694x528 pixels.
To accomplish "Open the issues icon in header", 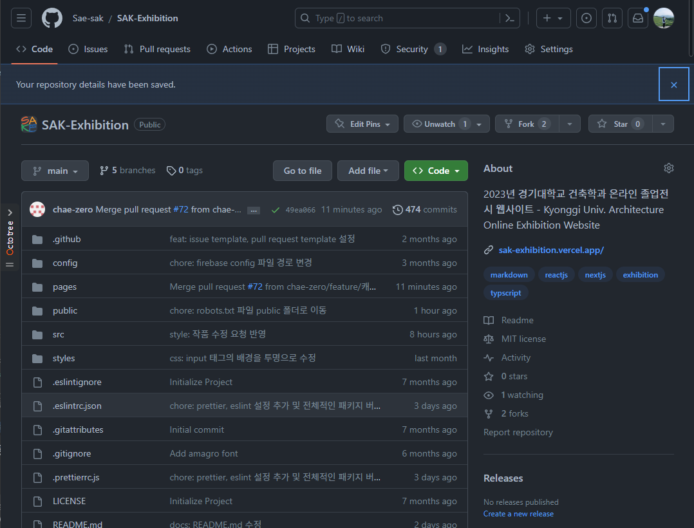I will click(x=586, y=18).
